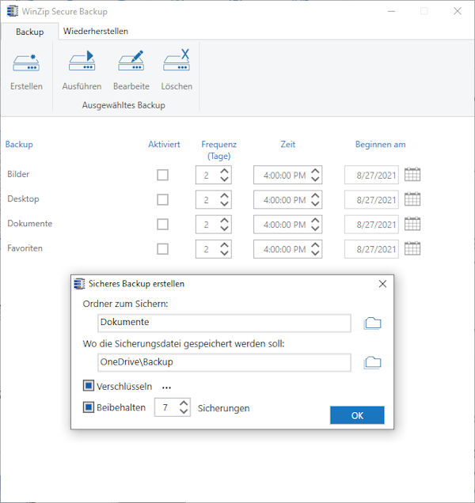This screenshot has width=475, height=503.
Task: Click the Ordner zum Sichern field
Action: click(224, 323)
